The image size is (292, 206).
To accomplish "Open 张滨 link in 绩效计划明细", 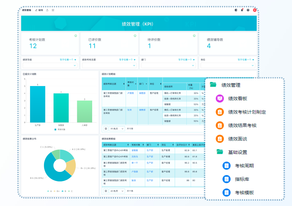I will (x=129, y=110).
